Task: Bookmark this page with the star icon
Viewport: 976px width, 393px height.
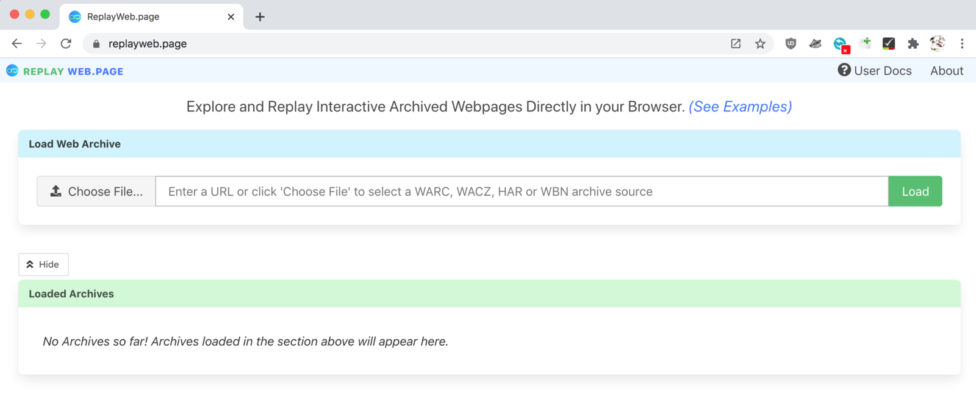Action: 760,43
